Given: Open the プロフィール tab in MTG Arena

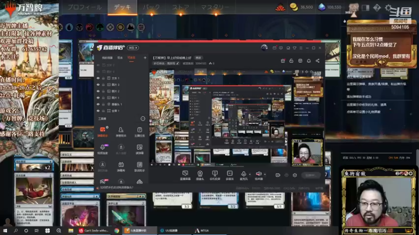Looking at the screenshot, I should tap(84, 7).
